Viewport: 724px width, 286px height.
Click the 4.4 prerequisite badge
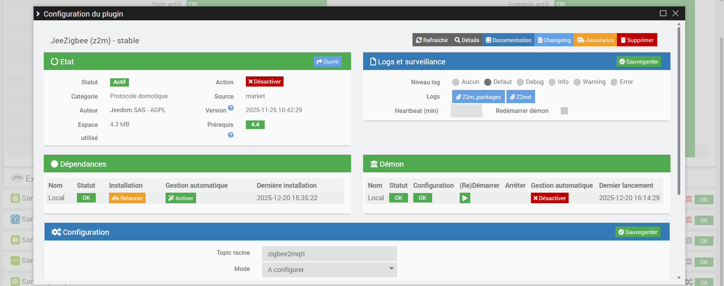click(x=255, y=125)
